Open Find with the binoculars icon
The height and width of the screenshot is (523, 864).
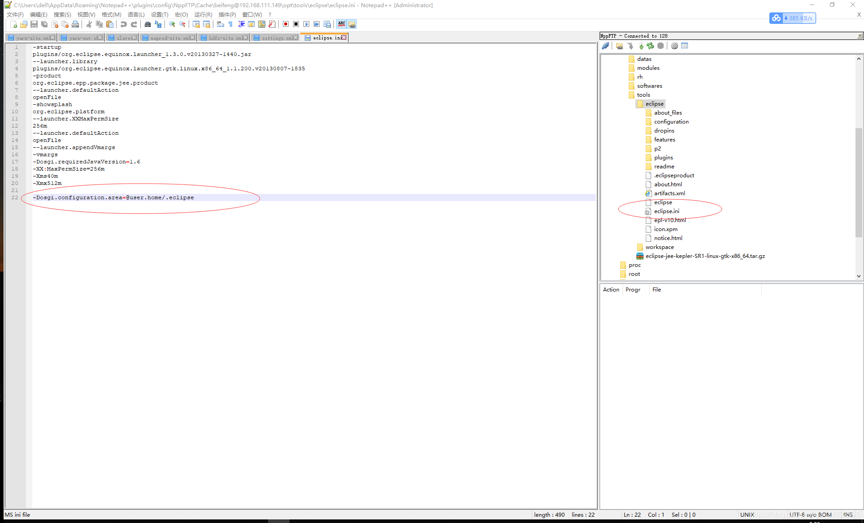point(147,24)
